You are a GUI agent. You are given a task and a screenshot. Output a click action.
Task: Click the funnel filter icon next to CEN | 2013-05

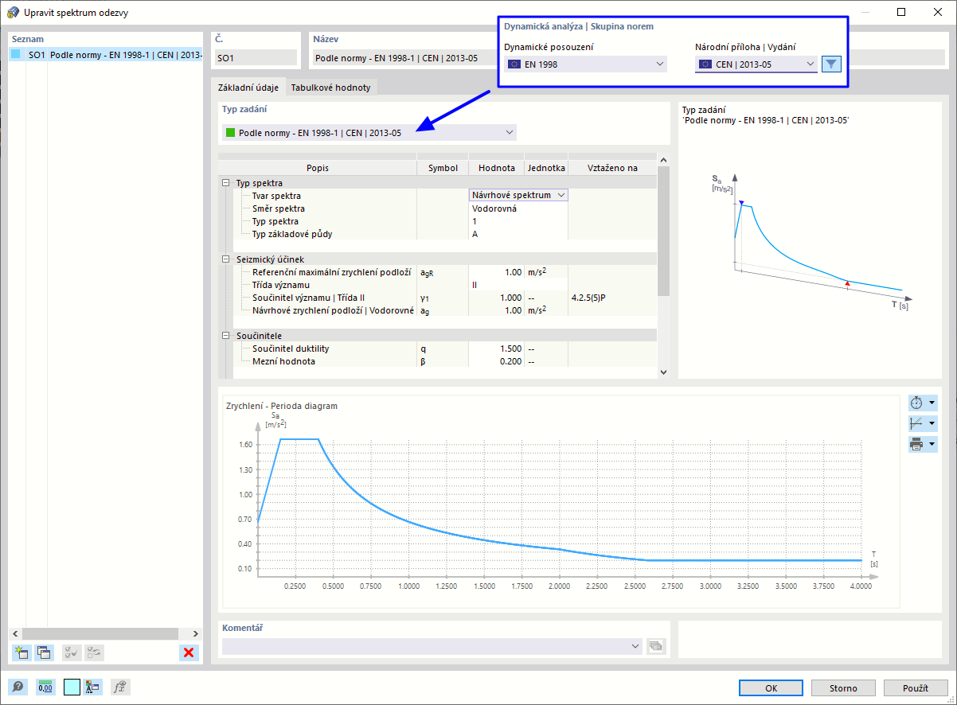(831, 64)
